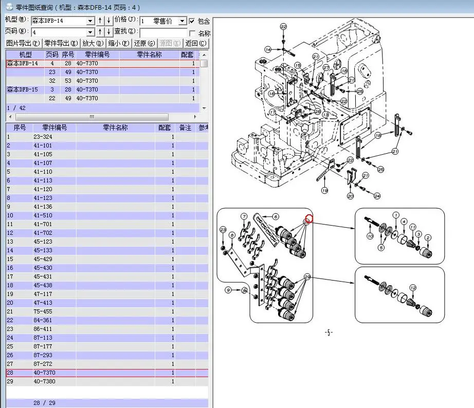Click the down arrow next to 机型
The image size is (474, 408).
pos(108,21)
